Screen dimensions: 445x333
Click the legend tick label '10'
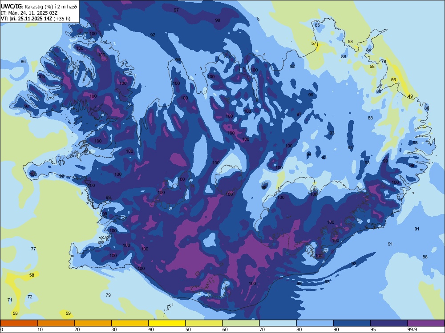[40, 329]
